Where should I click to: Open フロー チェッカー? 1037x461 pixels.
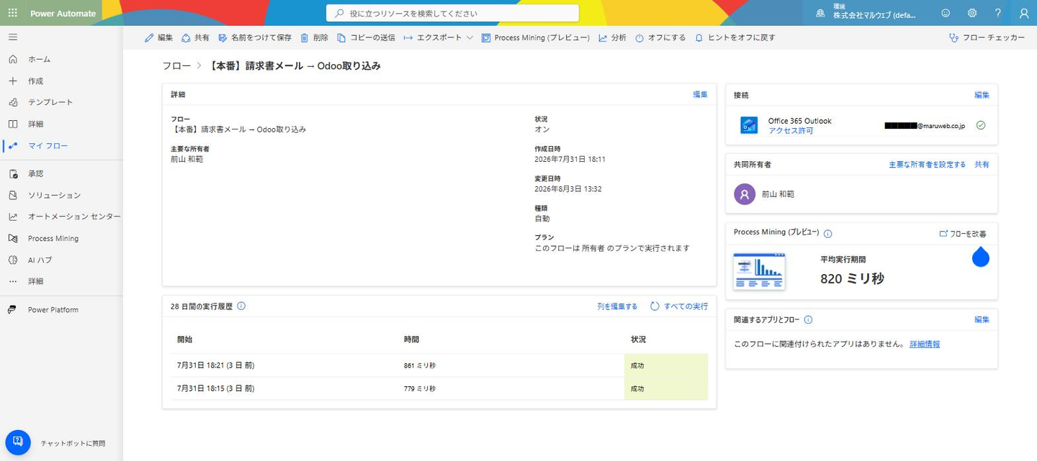[987, 37]
